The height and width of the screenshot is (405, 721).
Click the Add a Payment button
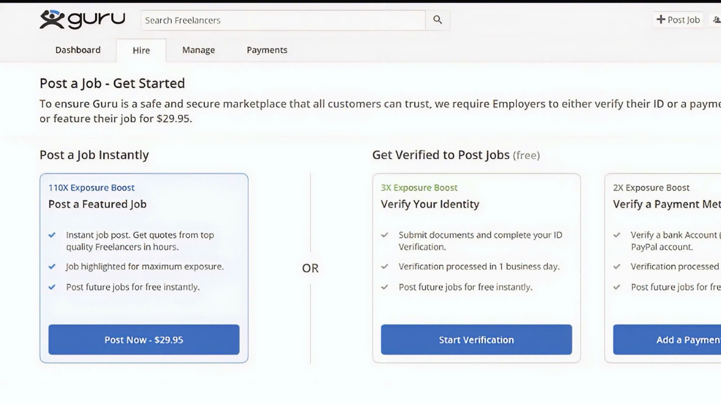coord(667,340)
